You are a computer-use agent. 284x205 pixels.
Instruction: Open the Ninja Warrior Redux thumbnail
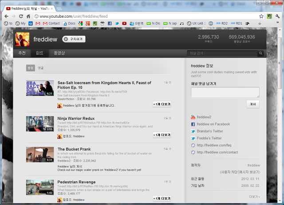[x=40, y=124]
